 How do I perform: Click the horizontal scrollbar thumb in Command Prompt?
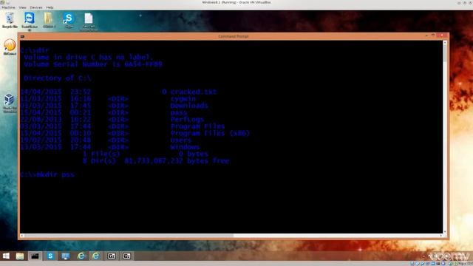[x=129, y=236]
